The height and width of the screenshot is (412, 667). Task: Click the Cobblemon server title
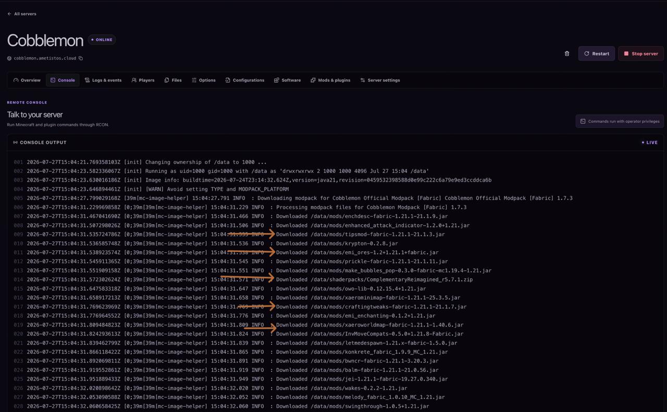[45, 40]
